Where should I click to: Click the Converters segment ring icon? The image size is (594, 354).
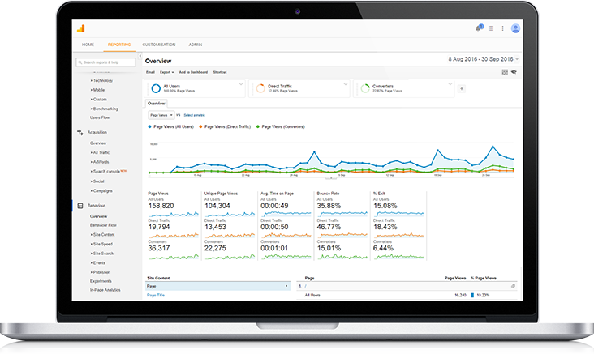pyautogui.click(x=365, y=88)
